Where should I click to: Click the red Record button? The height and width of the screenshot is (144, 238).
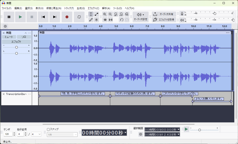[67, 17]
